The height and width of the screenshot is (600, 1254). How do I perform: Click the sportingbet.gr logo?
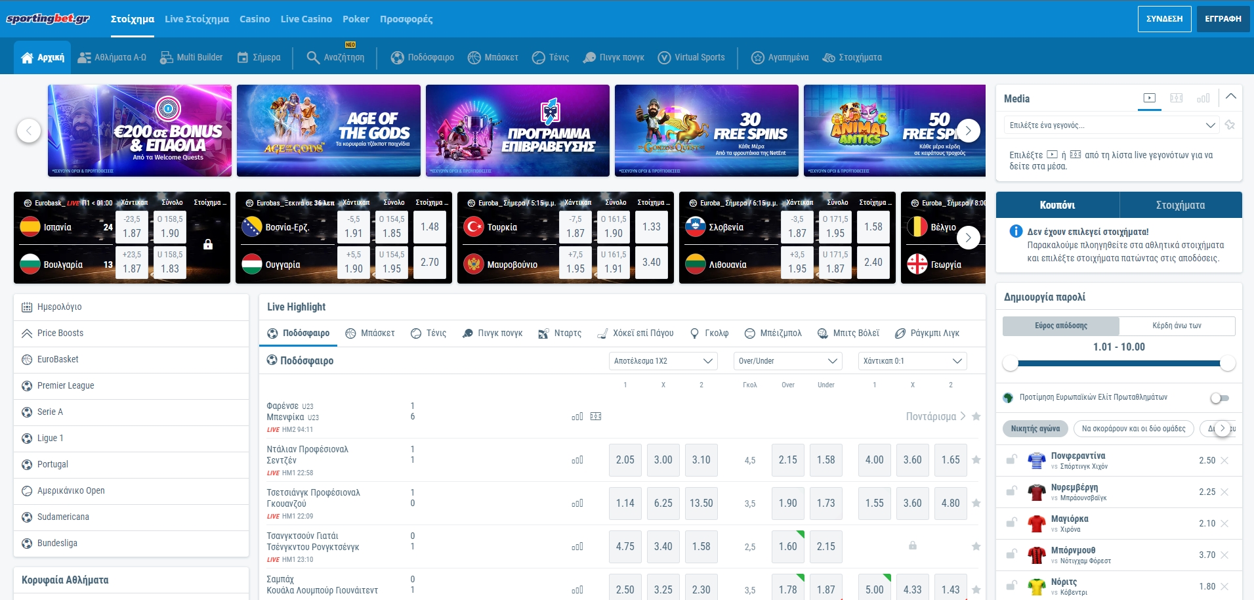tap(48, 18)
